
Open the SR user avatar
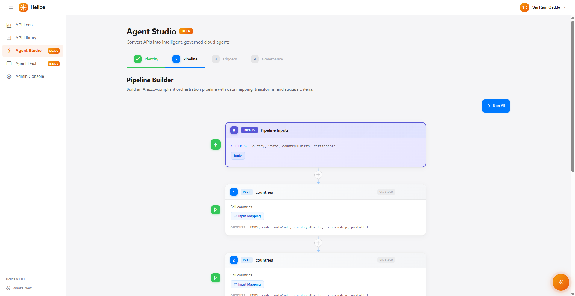524,7
